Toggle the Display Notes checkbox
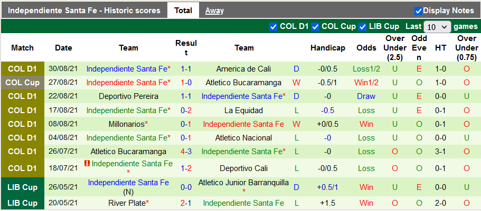Viewport: 481px width, 211px height. click(x=418, y=11)
